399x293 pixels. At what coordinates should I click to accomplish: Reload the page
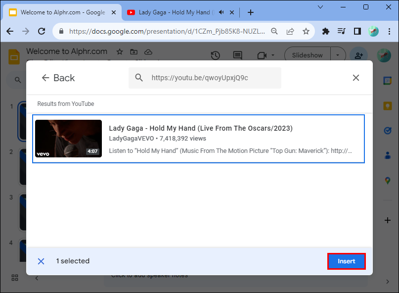[x=42, y=31]
